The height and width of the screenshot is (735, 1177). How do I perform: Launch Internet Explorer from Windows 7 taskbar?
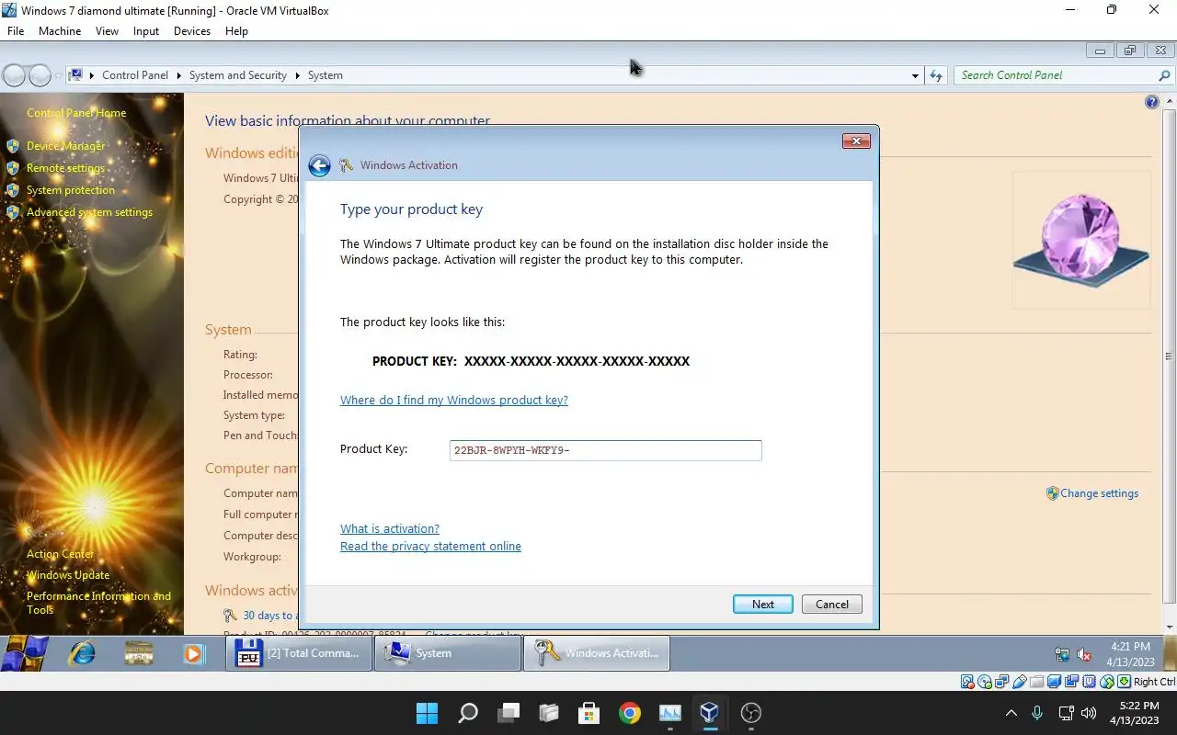coord(83,653)
